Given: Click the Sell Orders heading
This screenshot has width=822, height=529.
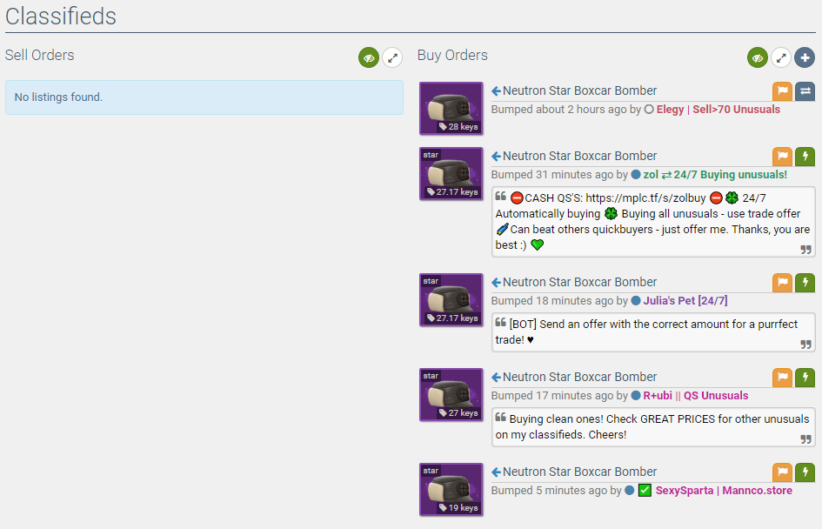Looking at the screenshot, I should [40, 55].
